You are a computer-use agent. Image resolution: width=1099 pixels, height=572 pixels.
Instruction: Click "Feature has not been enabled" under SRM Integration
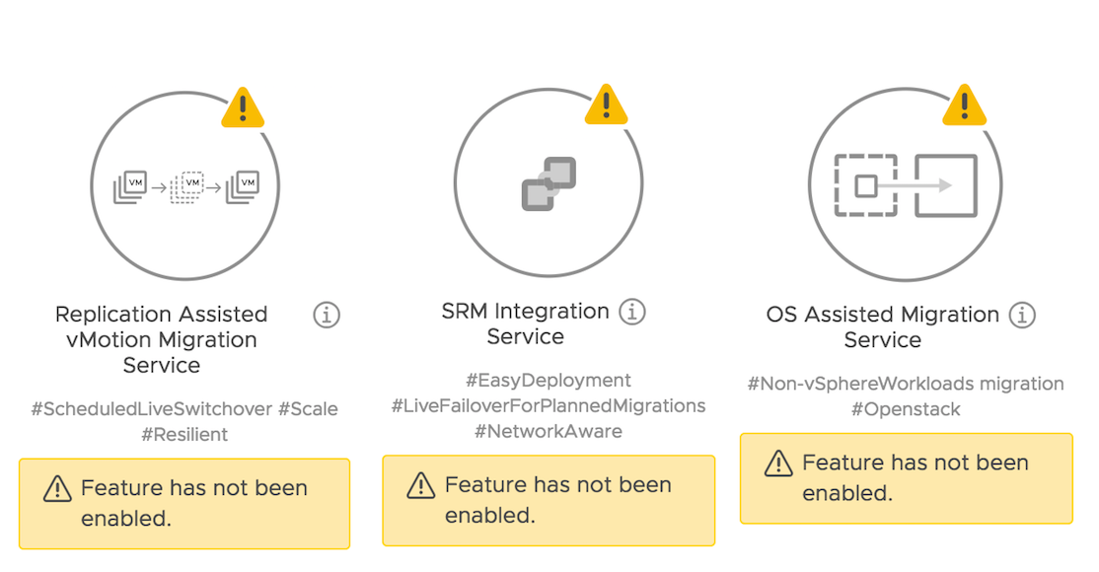pyautogui.click(x=557, y=499)
